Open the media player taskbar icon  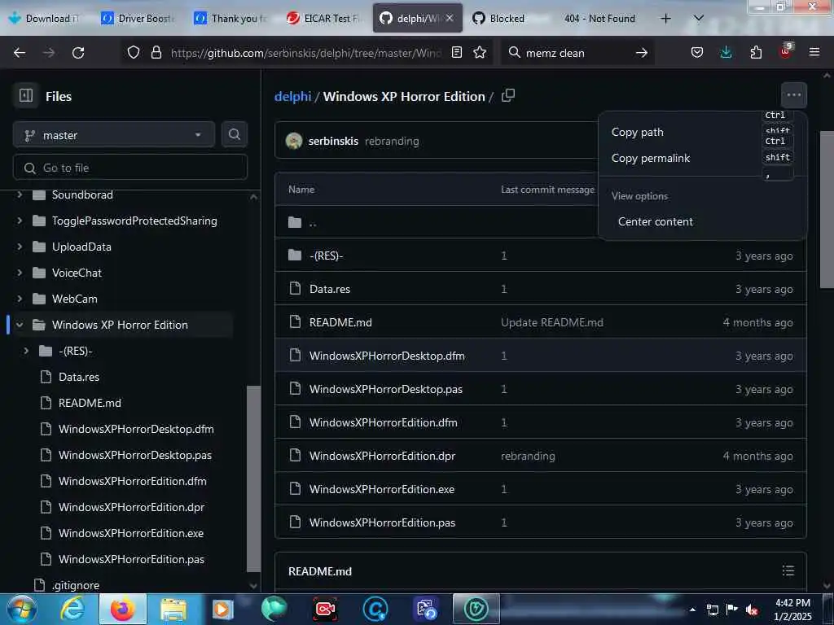pos(223,609)
